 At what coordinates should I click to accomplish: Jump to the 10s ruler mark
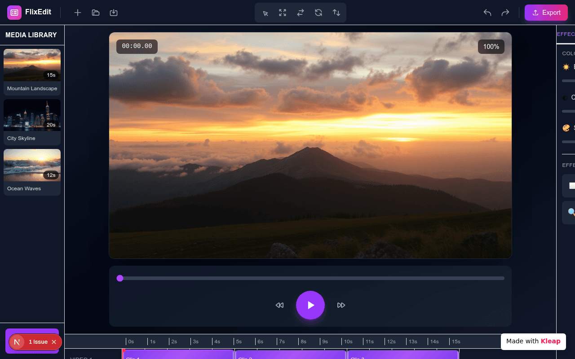pyautogui.click(x=348, y=341)
